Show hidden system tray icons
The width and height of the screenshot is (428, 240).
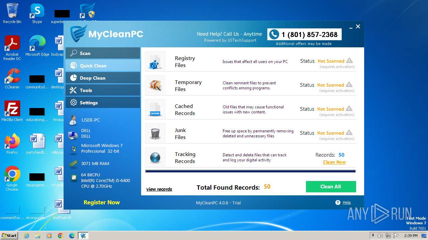(373, 236)
